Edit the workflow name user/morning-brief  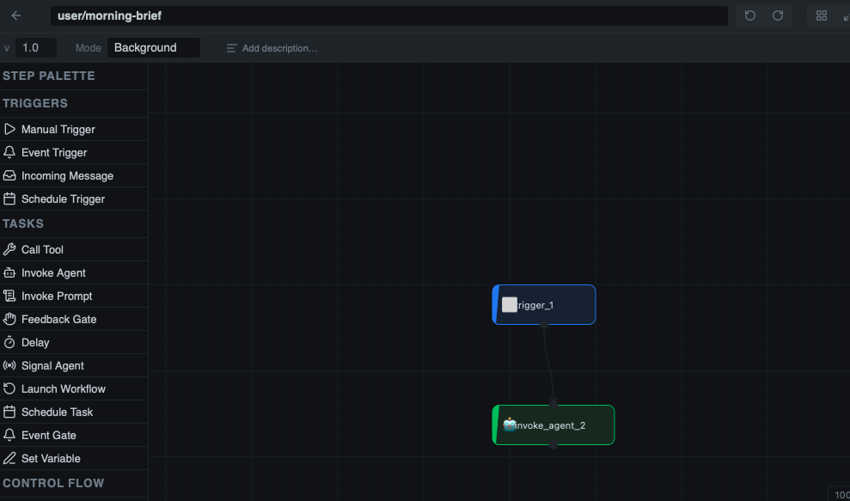pos(392,15)
